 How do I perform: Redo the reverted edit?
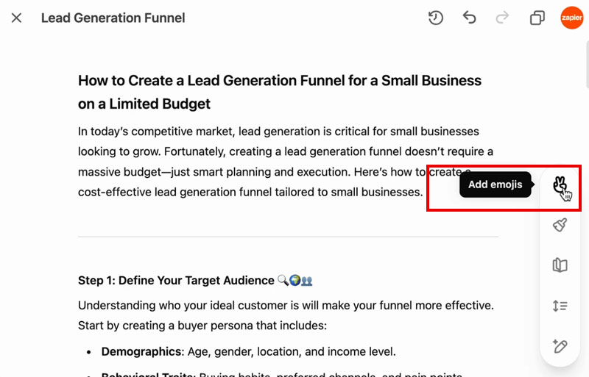[x=504, y=18]
